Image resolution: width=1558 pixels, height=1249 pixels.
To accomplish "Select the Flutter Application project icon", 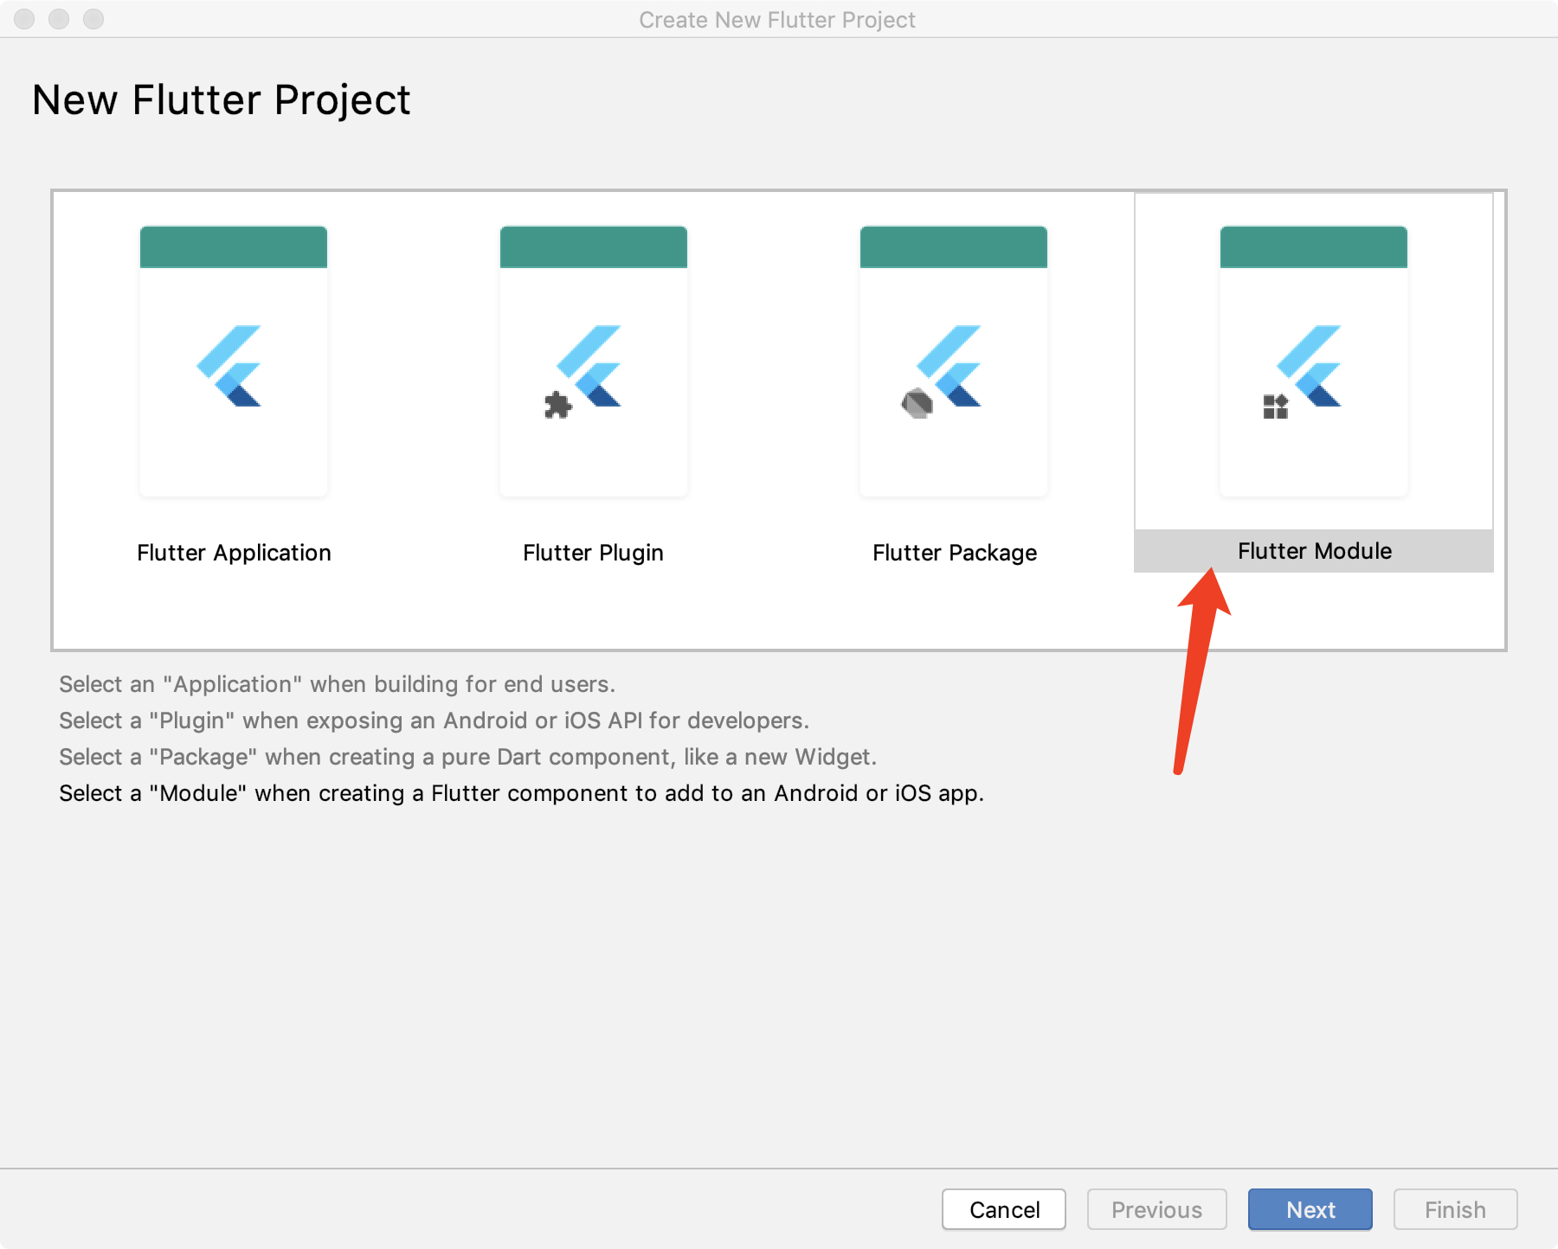I will (234, 362).
